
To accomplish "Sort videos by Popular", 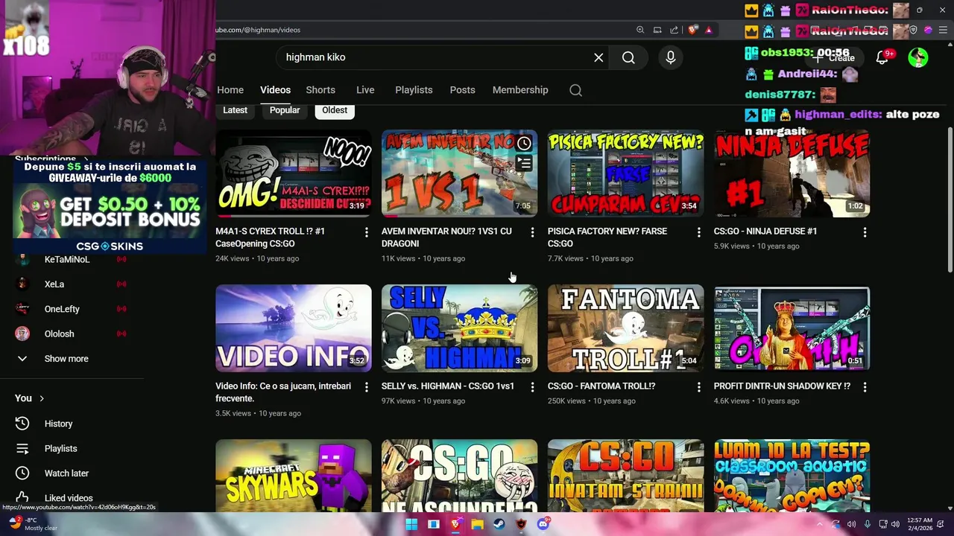I will coord(285,110).
